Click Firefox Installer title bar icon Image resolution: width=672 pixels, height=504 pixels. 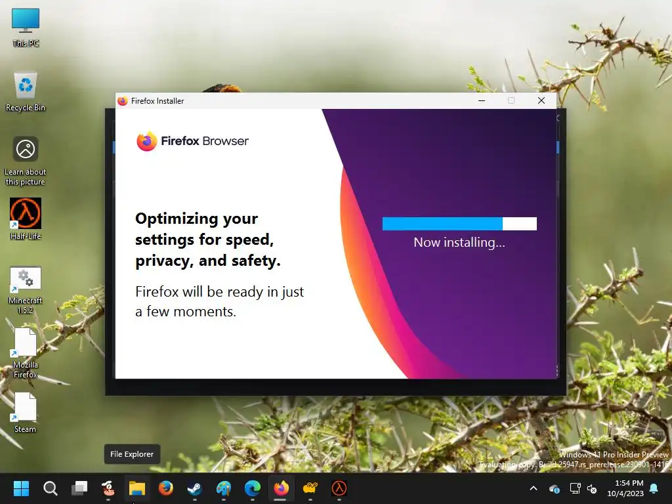pos(123,100)
